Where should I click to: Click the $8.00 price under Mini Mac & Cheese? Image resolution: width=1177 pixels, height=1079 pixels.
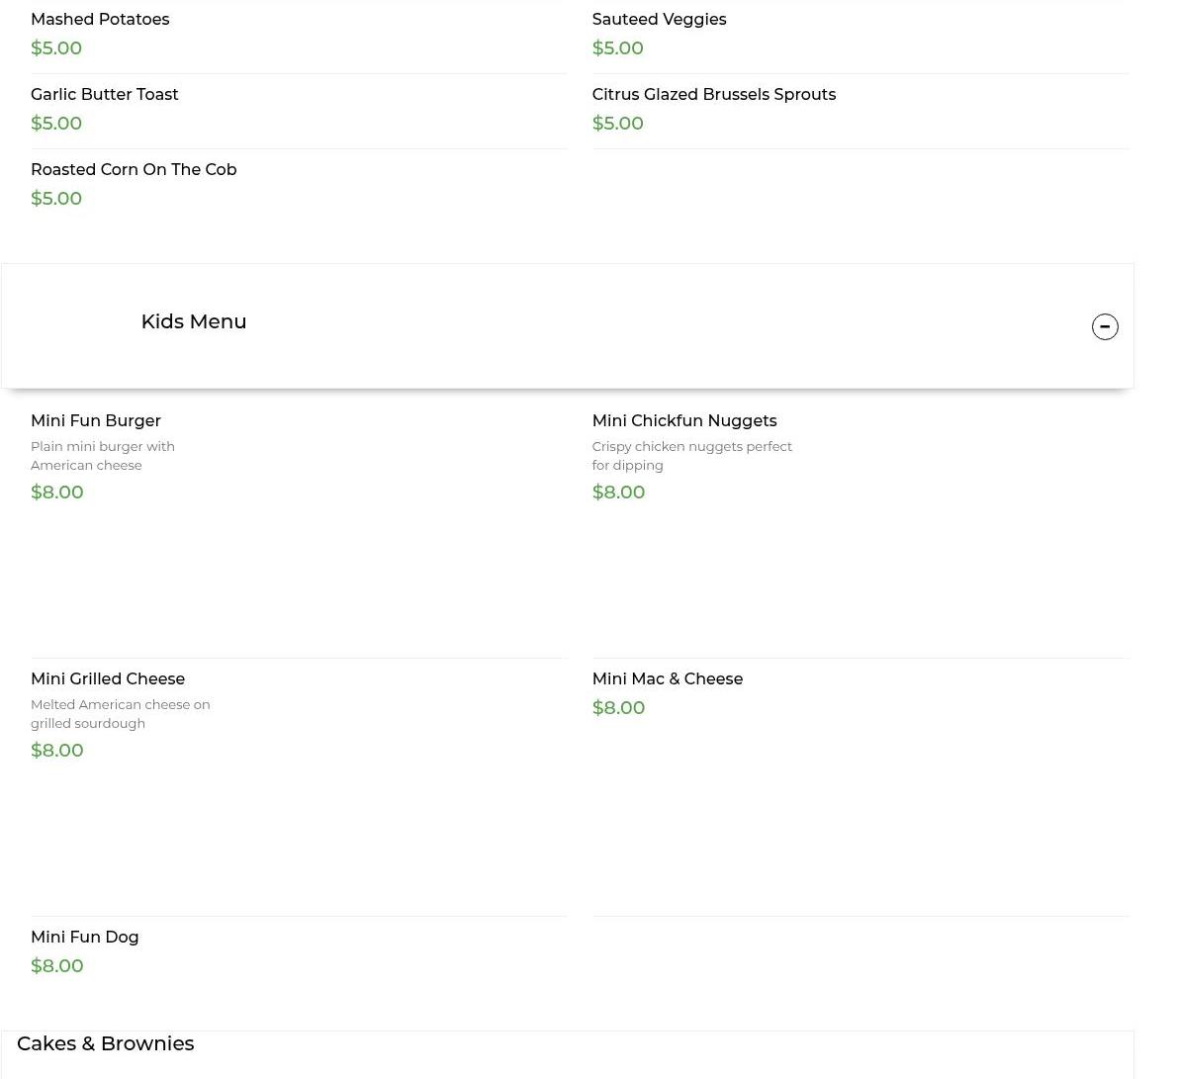click(618, 708)
